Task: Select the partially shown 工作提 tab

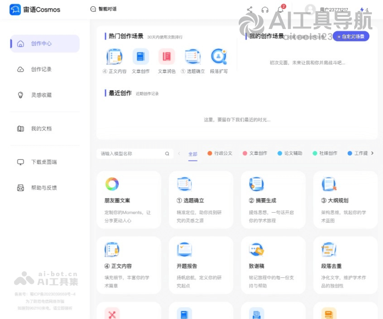Action: click(x=357, y=153)
